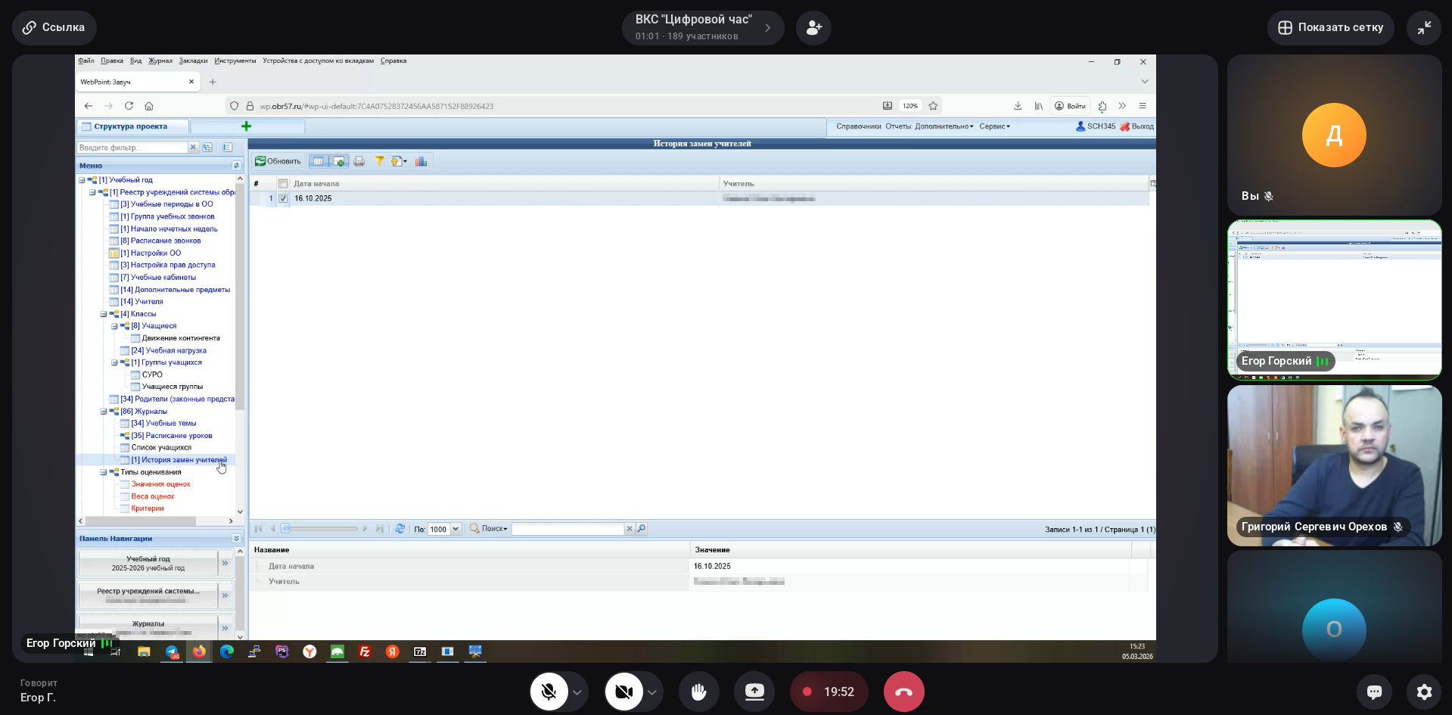The image size is (1452, 715).
Task: Unmute the microphone toggle
Action: pyautogui.click(x=549, y=692)
